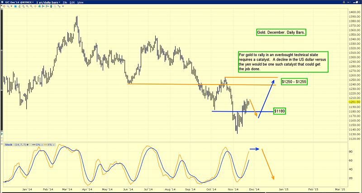Click the Stoch settings icon beside (14, 7, 7)
362x193 pixels.
point(28,145)
